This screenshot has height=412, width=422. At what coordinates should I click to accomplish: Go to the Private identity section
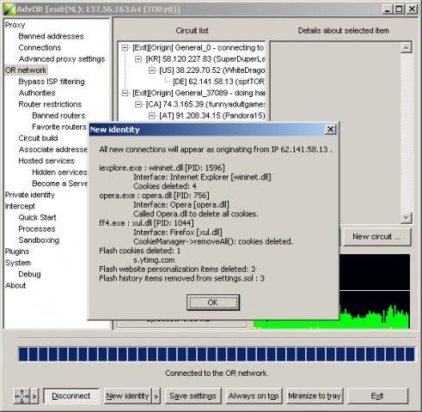tap(30, 195)
